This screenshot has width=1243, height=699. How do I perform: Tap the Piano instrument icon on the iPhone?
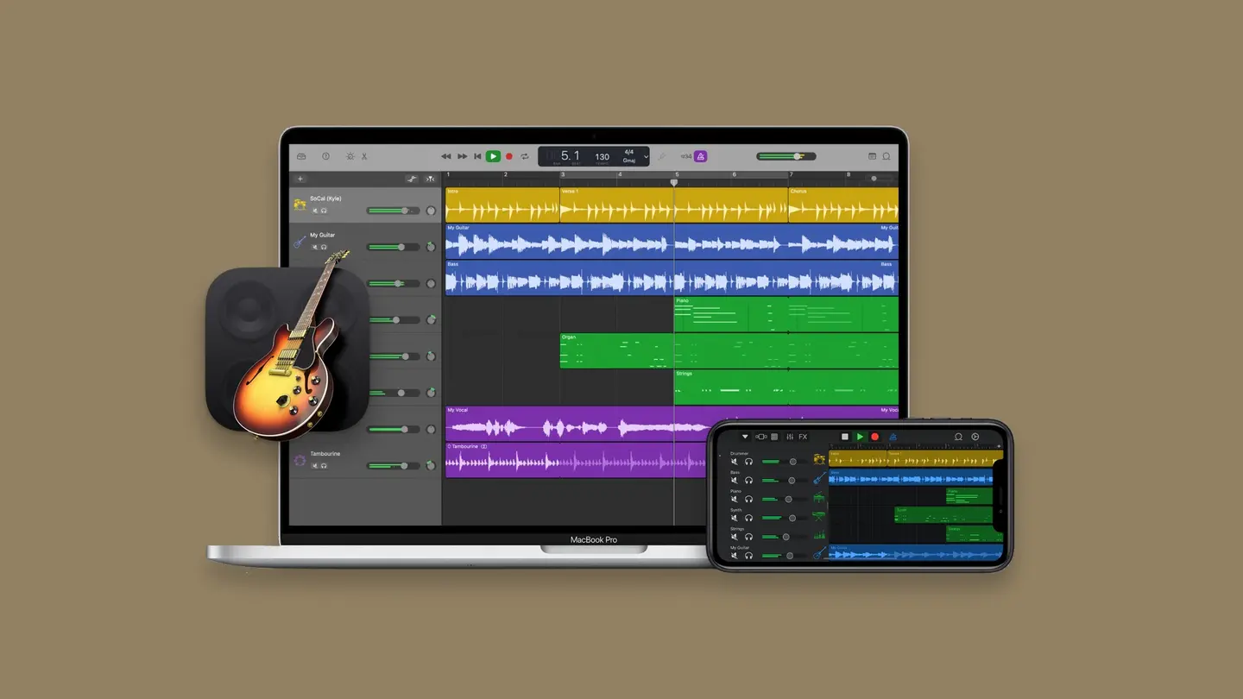click(819, 498)
